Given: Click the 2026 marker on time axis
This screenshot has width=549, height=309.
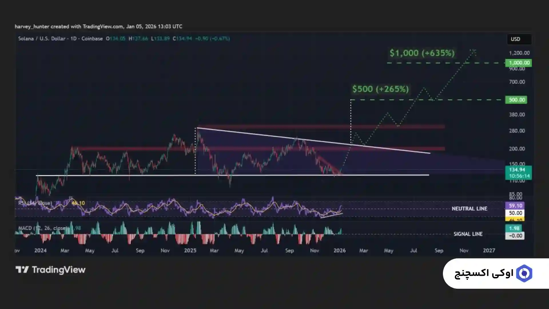Looking at the screenshot, I should 339,251.
